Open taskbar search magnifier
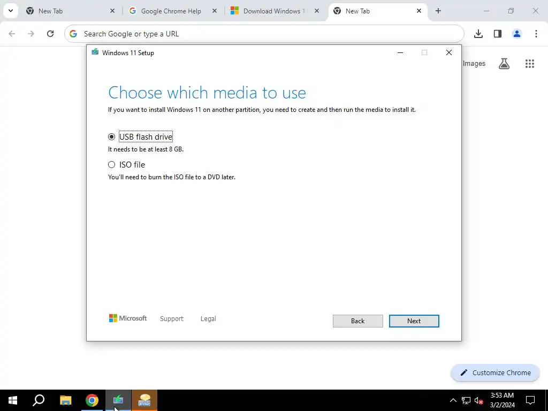Viewport: 548px width, 411px height. tap(39, 400)
